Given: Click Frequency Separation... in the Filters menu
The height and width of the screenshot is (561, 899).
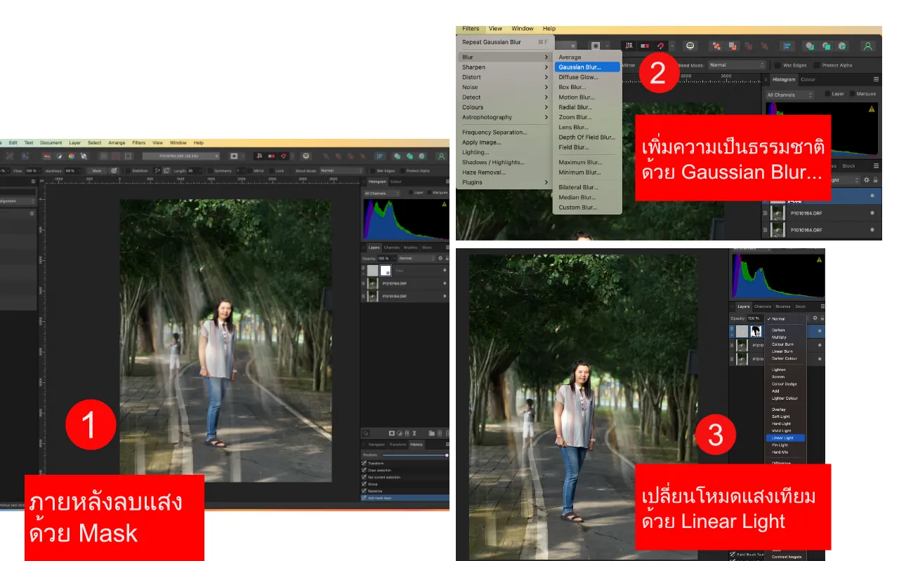Looking at the screenshot, I should click(494, 133).
